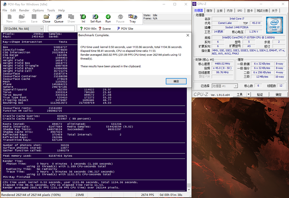Click the 1.276 V core voltage value
Screen dimensions: 289x198
254,32
